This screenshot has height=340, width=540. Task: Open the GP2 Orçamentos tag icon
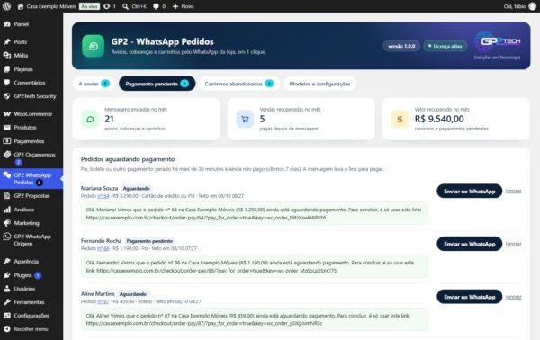pyautogui.click(x=7, y=155)
